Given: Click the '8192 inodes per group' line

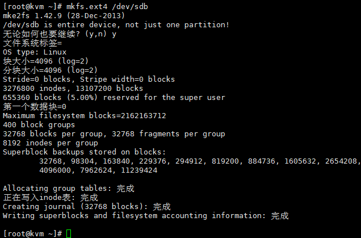Looking at the screenshot, I should 50,143.
